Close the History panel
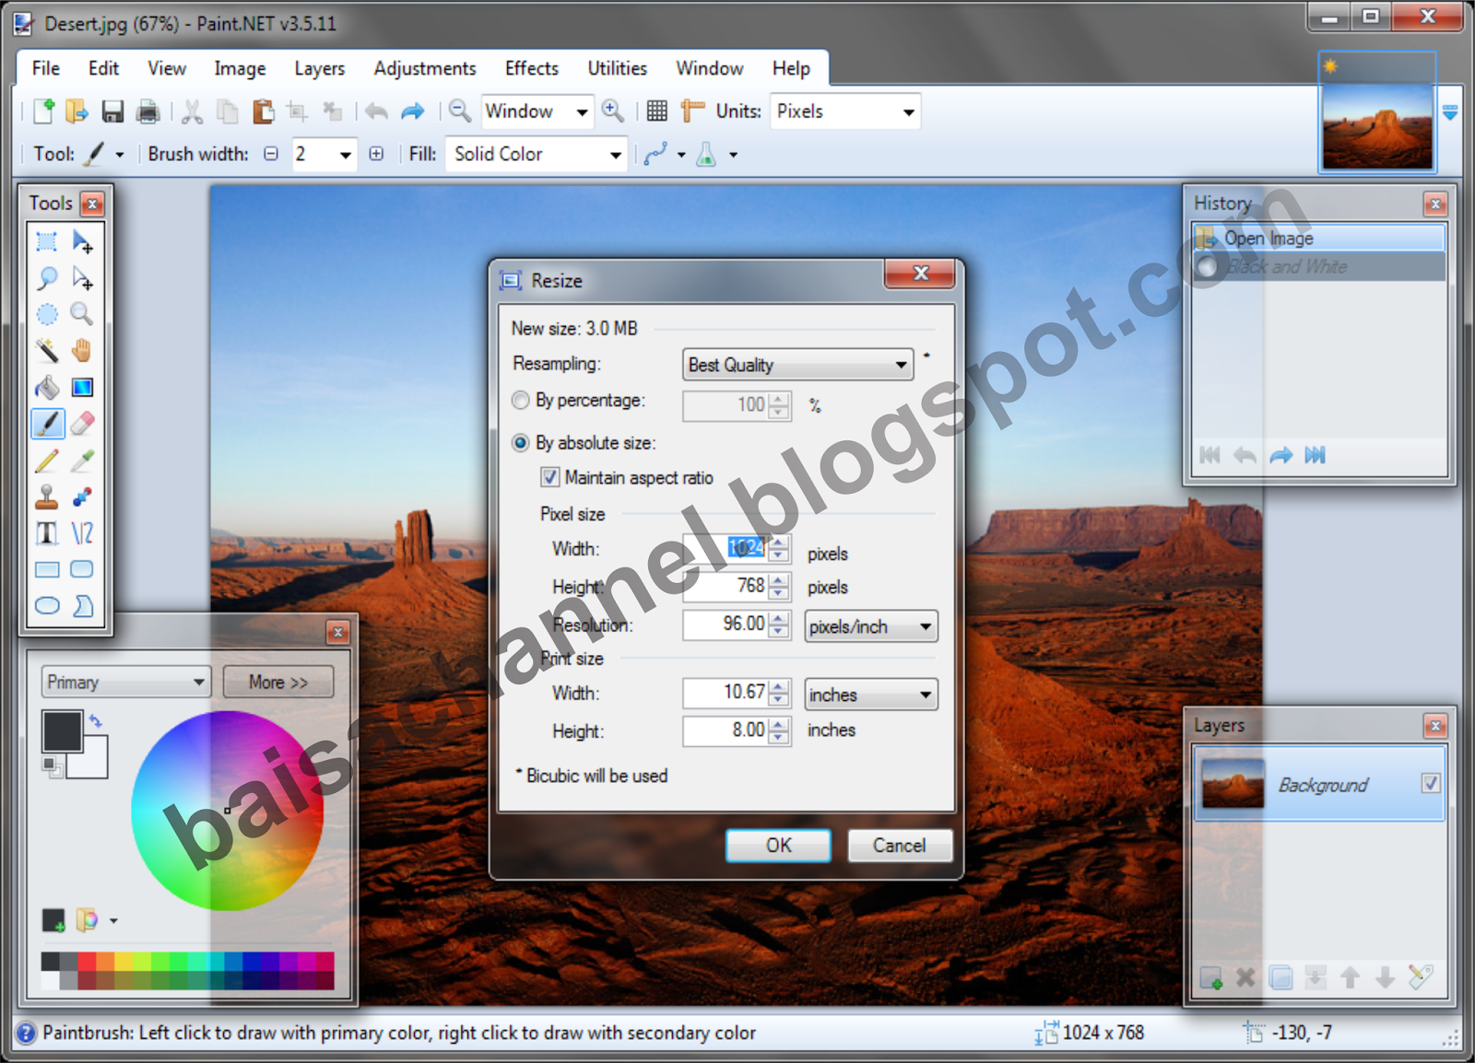 point(1435,204)
